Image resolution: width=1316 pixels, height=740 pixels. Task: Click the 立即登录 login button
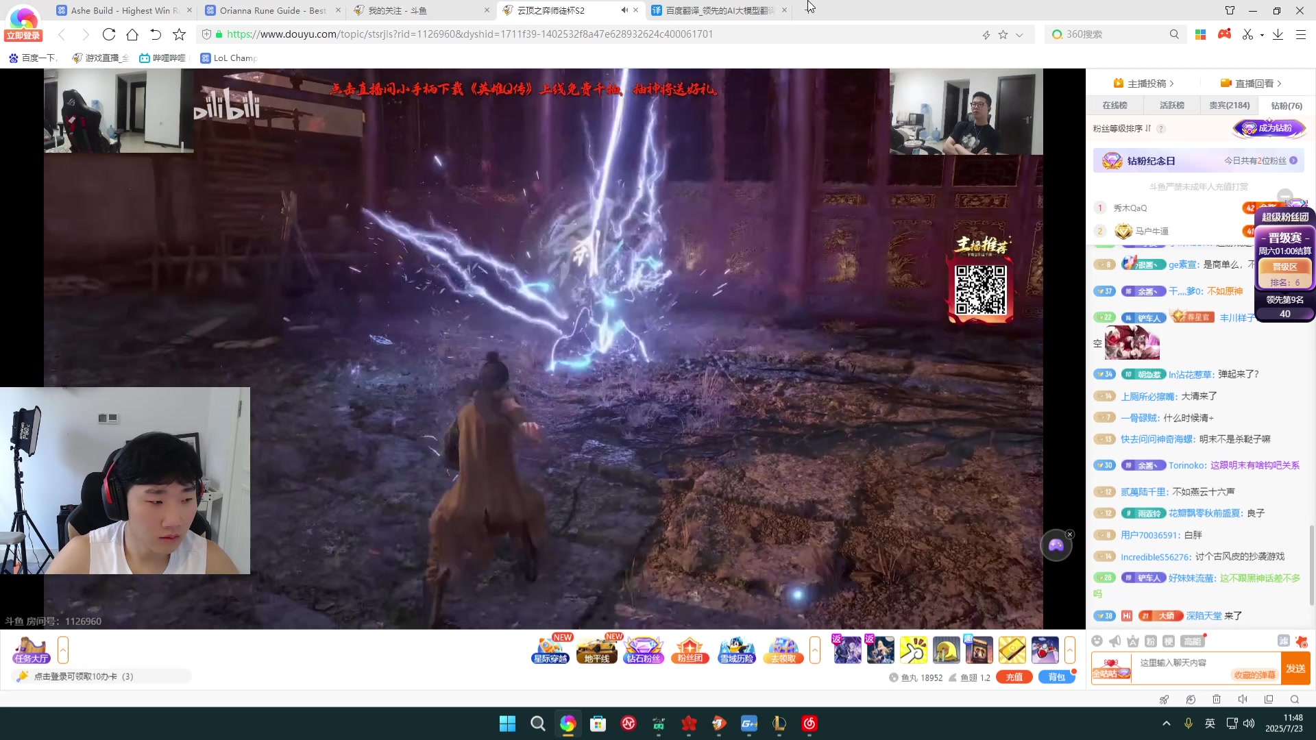[23, 36]
